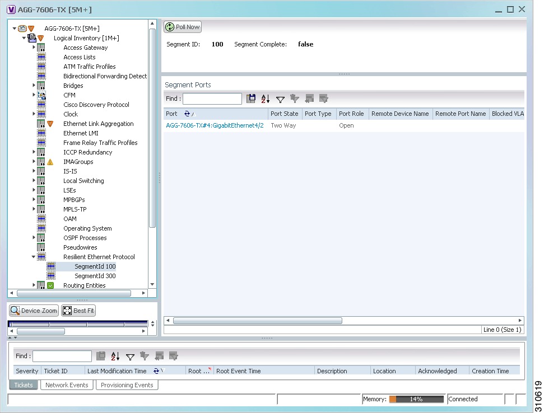Show all rows icon in tickets toolbar
544x413 pixels.
(x=159, y=356)
